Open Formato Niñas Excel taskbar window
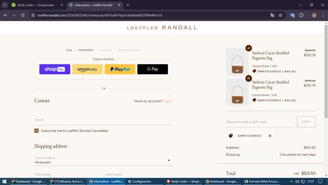 (261, 181)
